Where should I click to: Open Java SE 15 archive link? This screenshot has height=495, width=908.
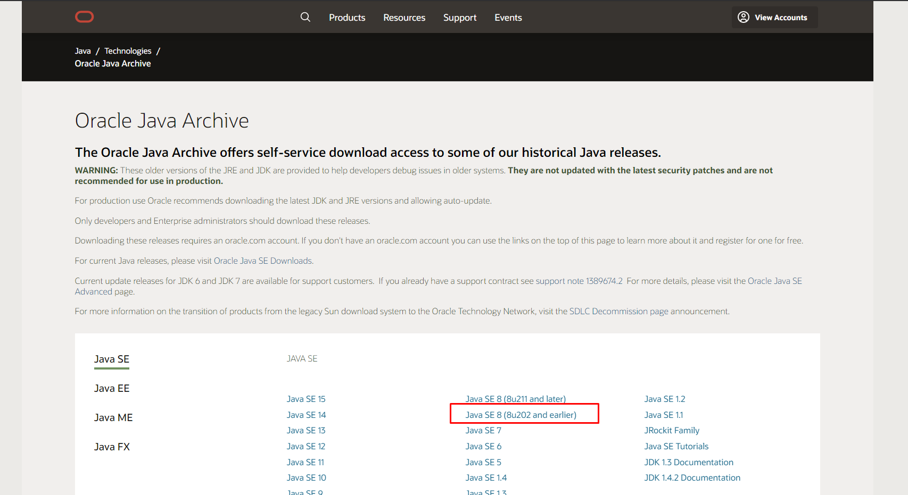pos(306,399)
